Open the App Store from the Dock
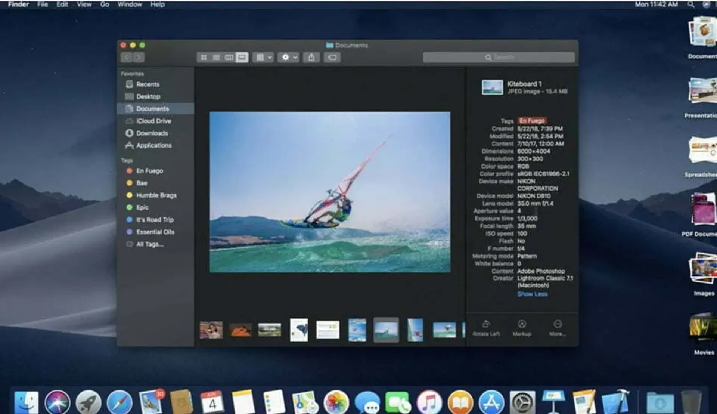 pos(491,403)
